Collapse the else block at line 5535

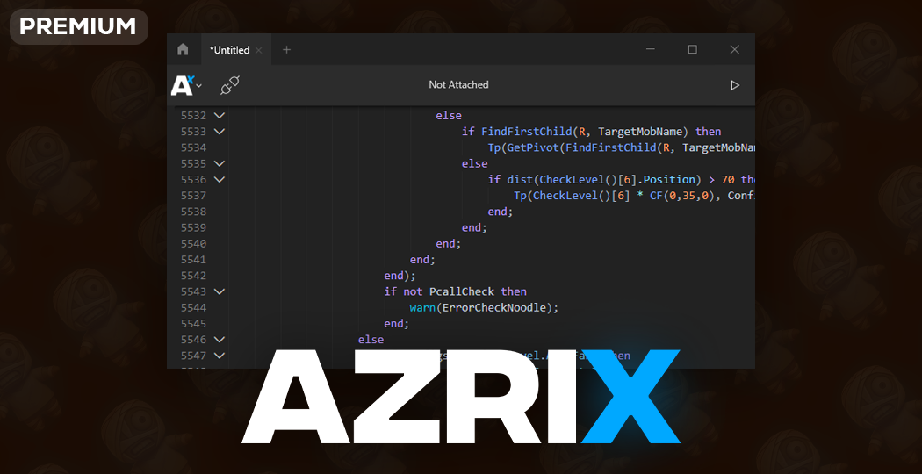tap(219, 163)
